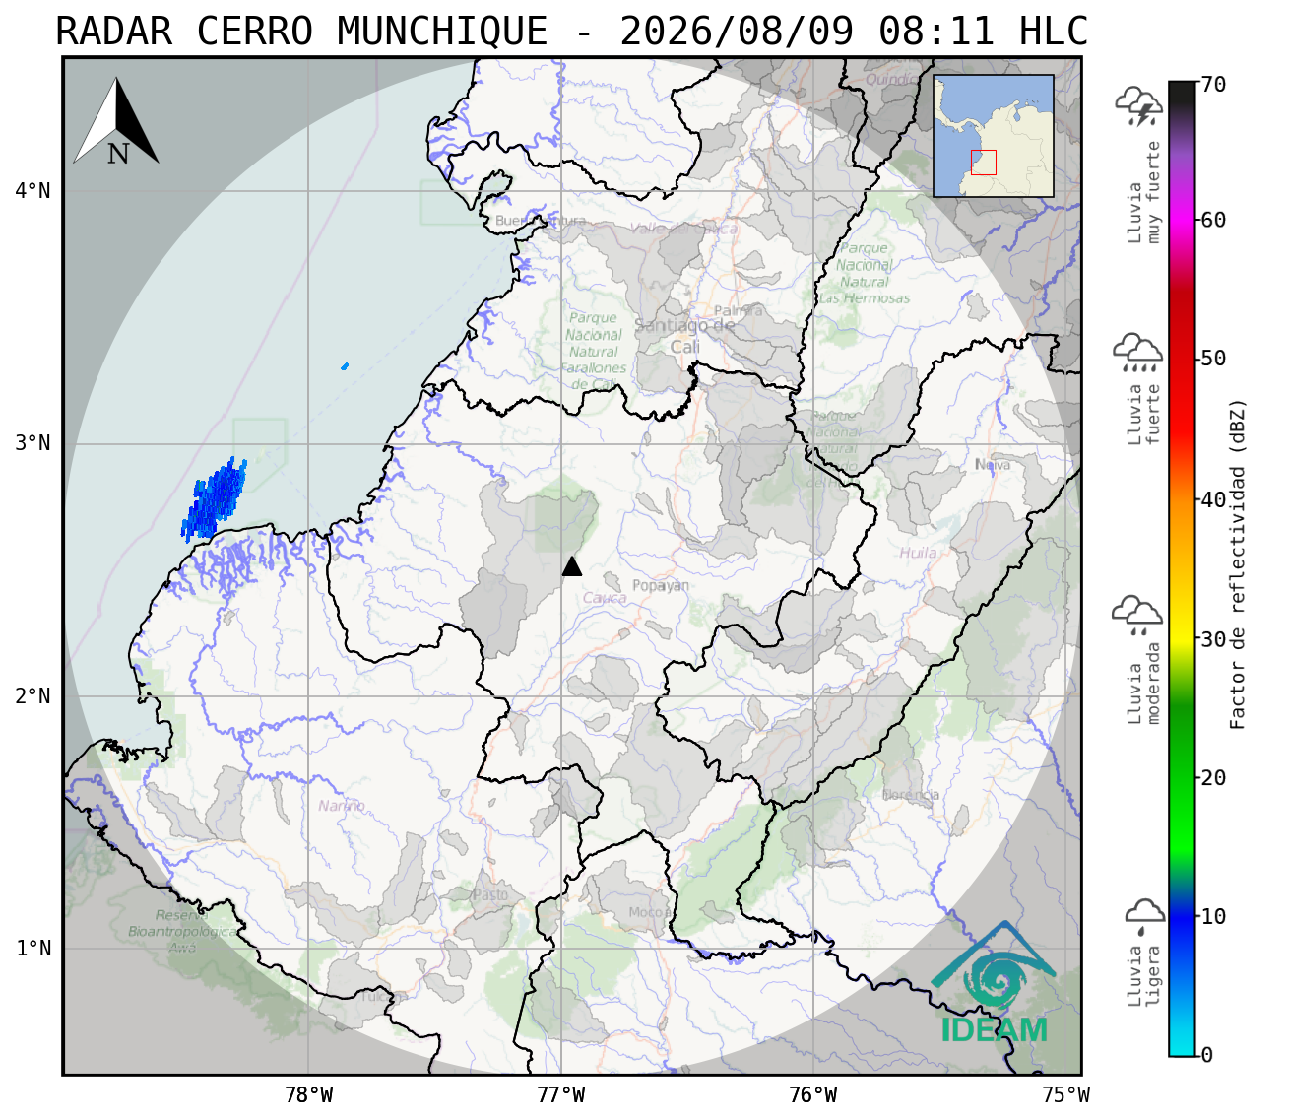Click the timestamp "2026/08/09 08:11 HLC"
The height and width of the screenshot is (1120, 1289).
point(854,32)
